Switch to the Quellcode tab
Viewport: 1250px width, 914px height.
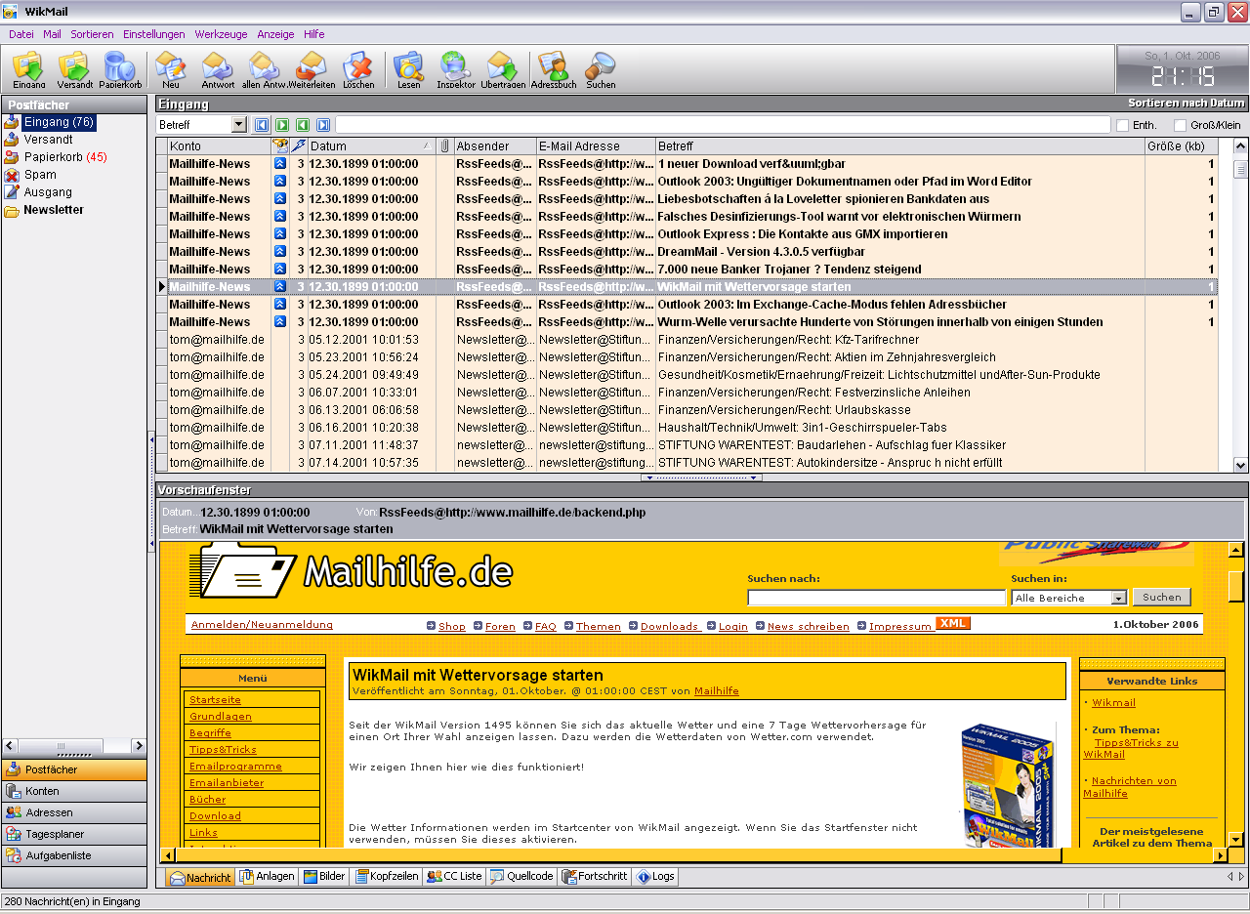point(522,877)
